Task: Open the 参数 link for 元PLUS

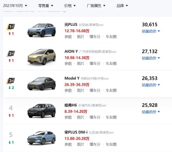Action: pos(68,37)
